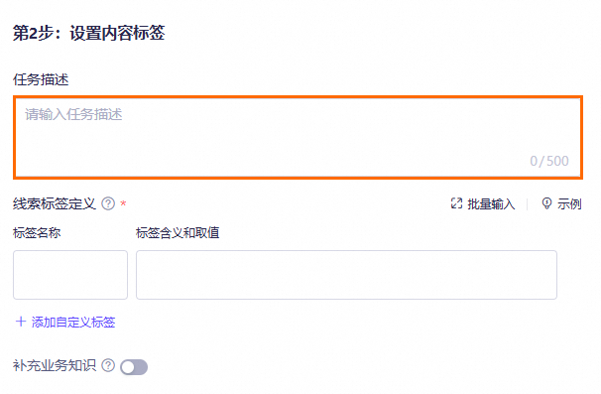Click the red required asterisk
The height and width of the screenshot is (394, 601).
(123, 203)
